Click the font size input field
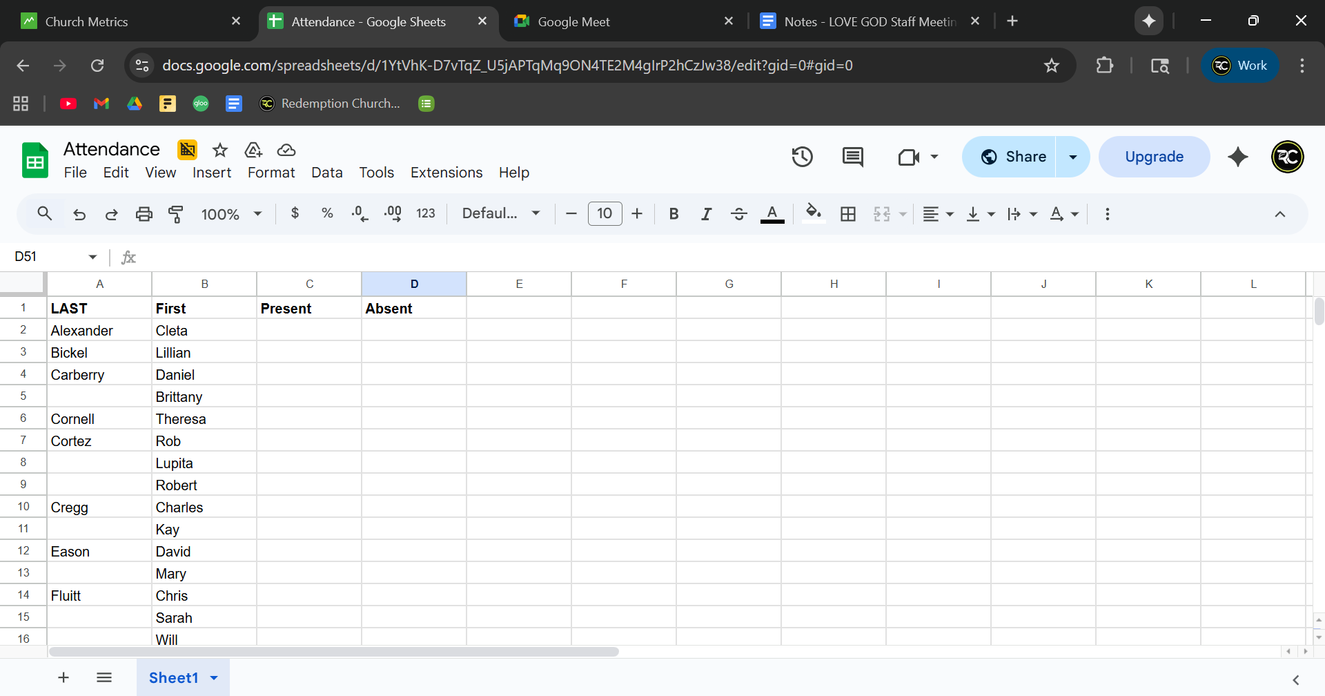 tap(605, 214)
